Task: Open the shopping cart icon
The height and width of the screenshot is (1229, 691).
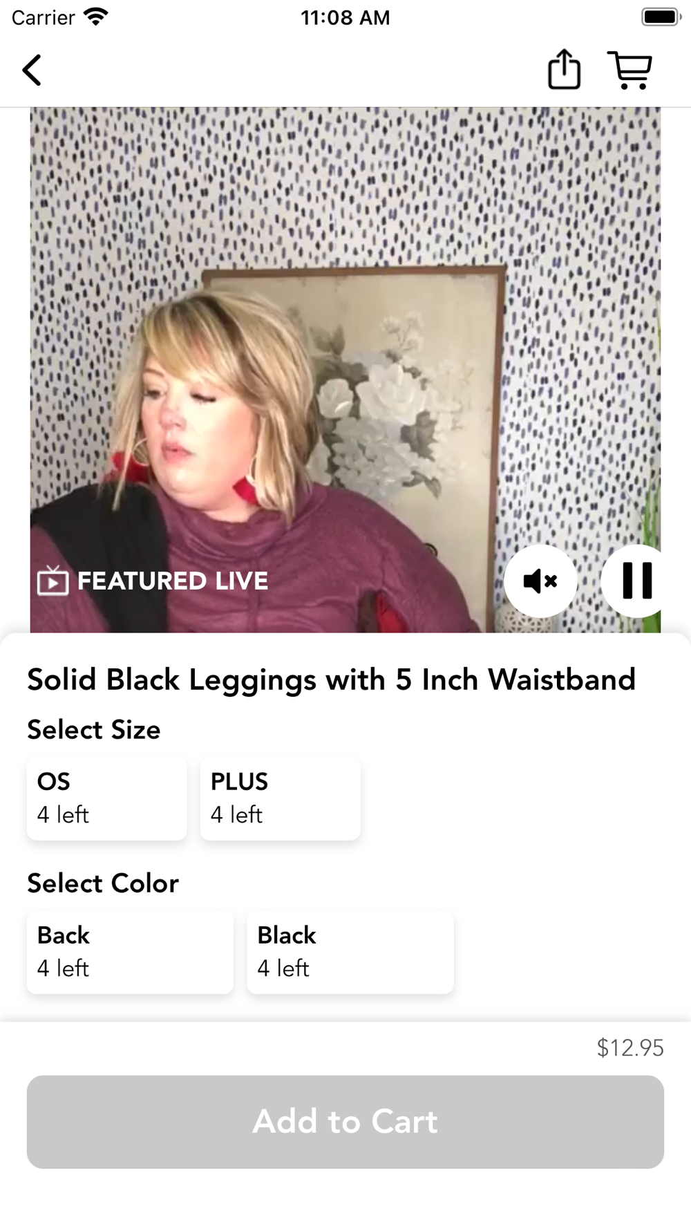Action: [630, 70]
